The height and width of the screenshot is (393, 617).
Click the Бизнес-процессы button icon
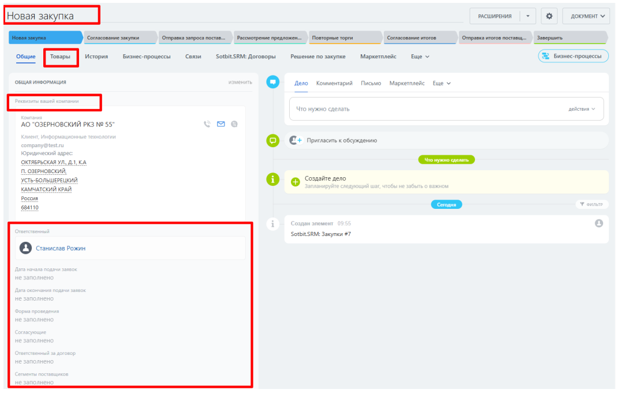tap(546, 56)
